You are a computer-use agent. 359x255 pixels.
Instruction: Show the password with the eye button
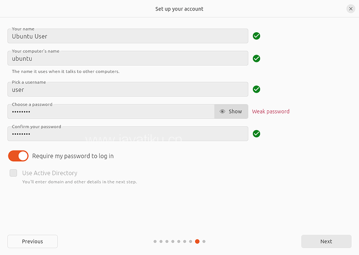(x=231, y=111)
